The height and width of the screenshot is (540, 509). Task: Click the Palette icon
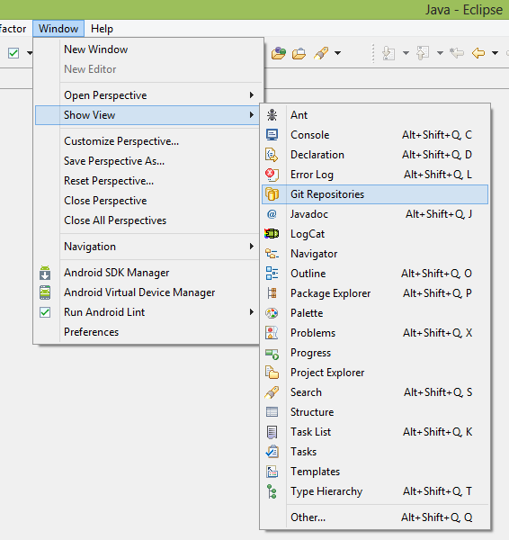pos(272,313)
